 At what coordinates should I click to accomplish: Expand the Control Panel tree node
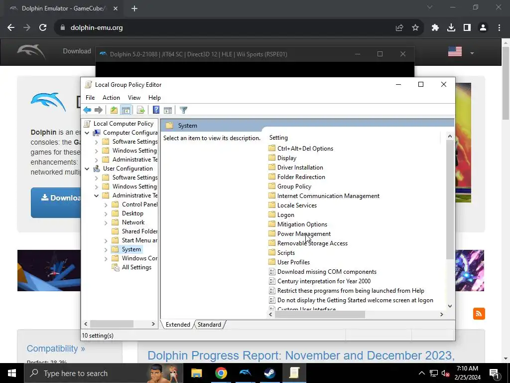[x=106, y=205]
